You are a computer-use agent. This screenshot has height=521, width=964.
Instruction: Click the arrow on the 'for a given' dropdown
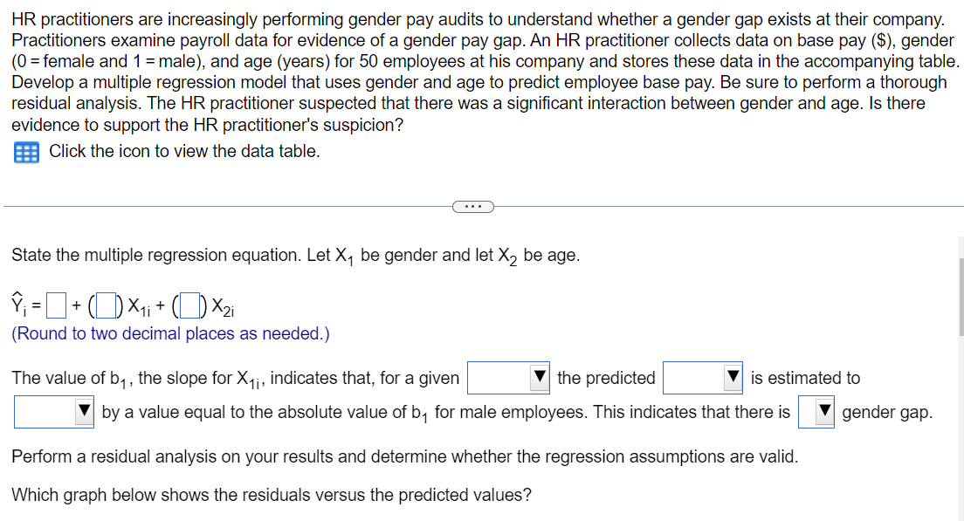point(541,378)
